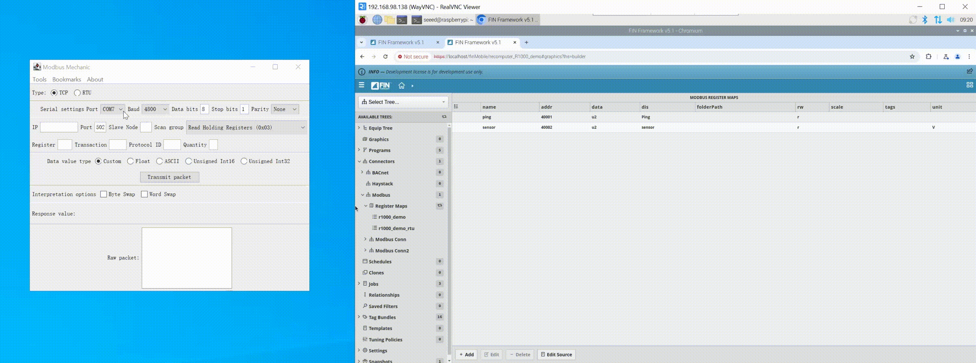The image size is (976, 363).
Task: Open the Scan group dropdown
Action: 246,128
